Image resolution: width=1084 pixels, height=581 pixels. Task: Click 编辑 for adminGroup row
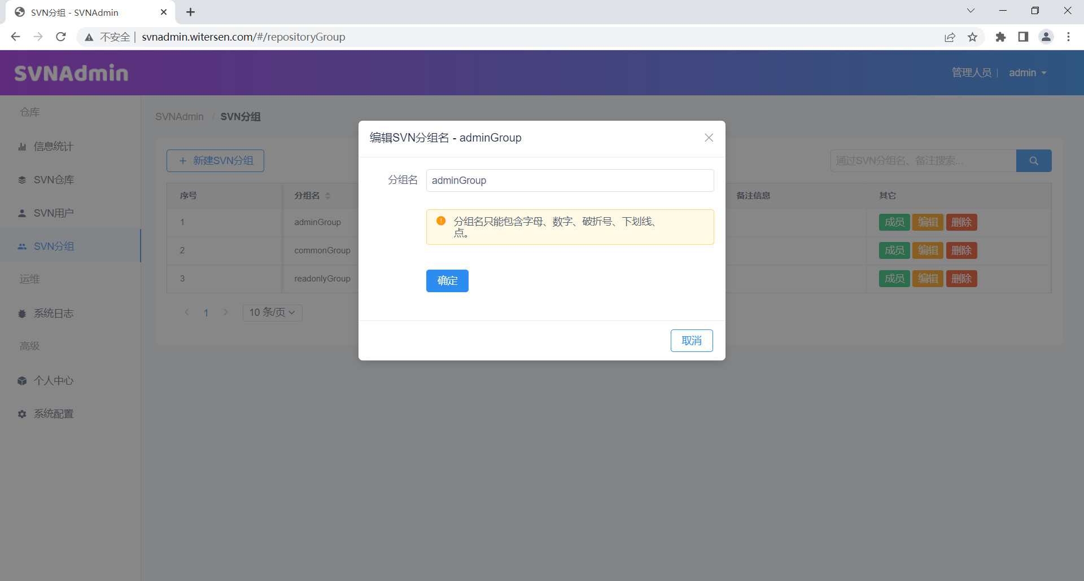[928, 222]
